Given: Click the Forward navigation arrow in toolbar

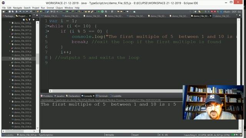Looking at the screenshot, I should pyautogui.click(x=127, y=11).
